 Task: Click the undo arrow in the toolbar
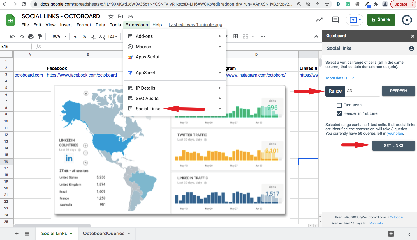(x=13, y=36)
